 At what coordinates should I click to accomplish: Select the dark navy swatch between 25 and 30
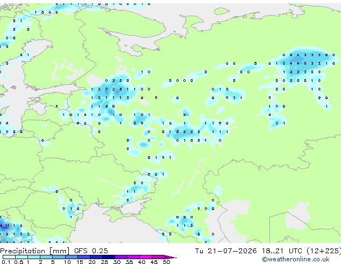[x=108, y=257]
